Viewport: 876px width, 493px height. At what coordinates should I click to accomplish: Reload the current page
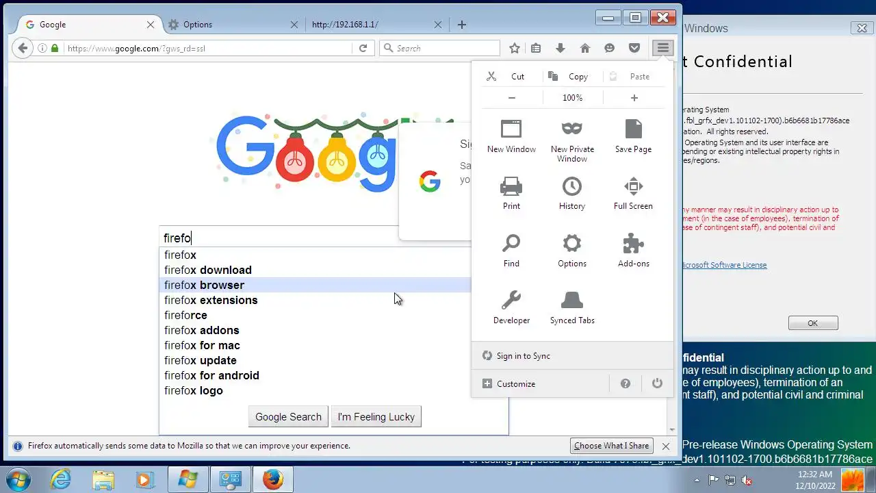coord(363,48)
